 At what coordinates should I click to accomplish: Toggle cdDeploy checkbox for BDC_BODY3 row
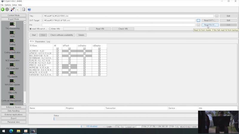point(99,56)
